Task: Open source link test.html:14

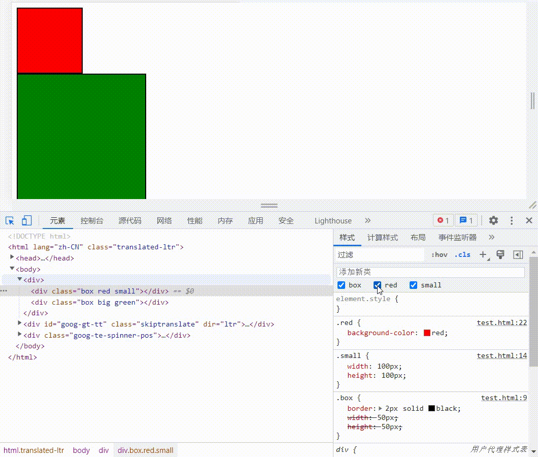Action: tap(501, 355)
